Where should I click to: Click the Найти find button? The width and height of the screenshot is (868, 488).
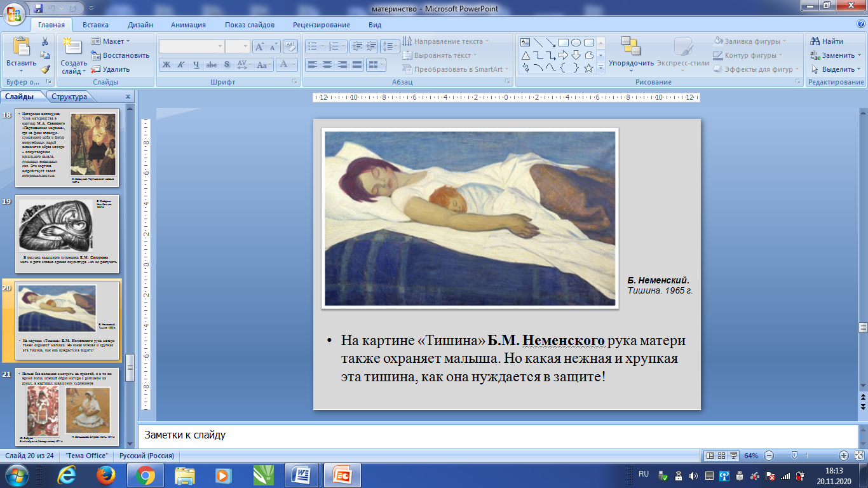point(827,41)
